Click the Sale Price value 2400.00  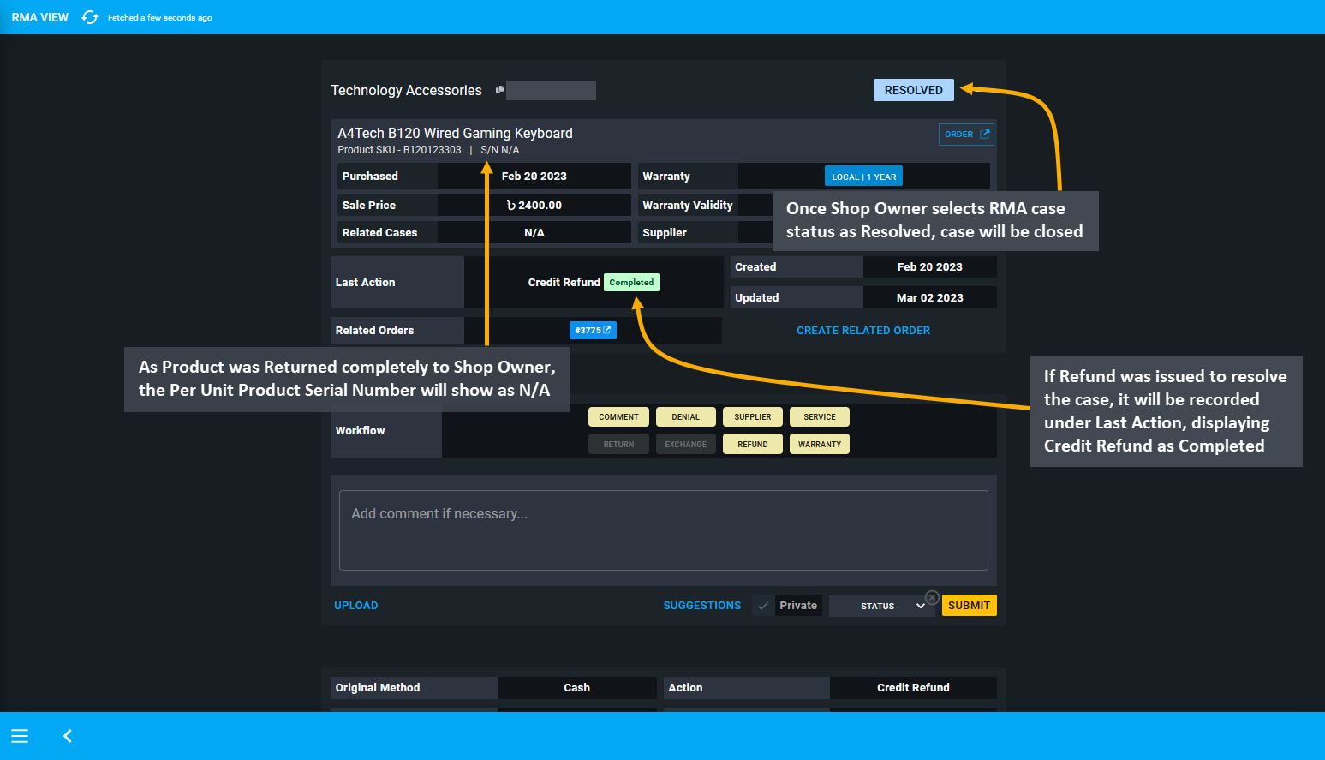click(534, 206)
